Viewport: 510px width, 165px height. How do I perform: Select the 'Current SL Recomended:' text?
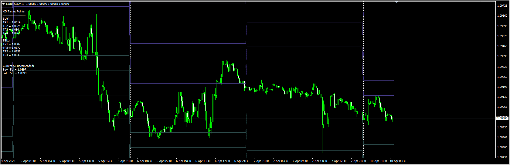[x=19, y=66]
